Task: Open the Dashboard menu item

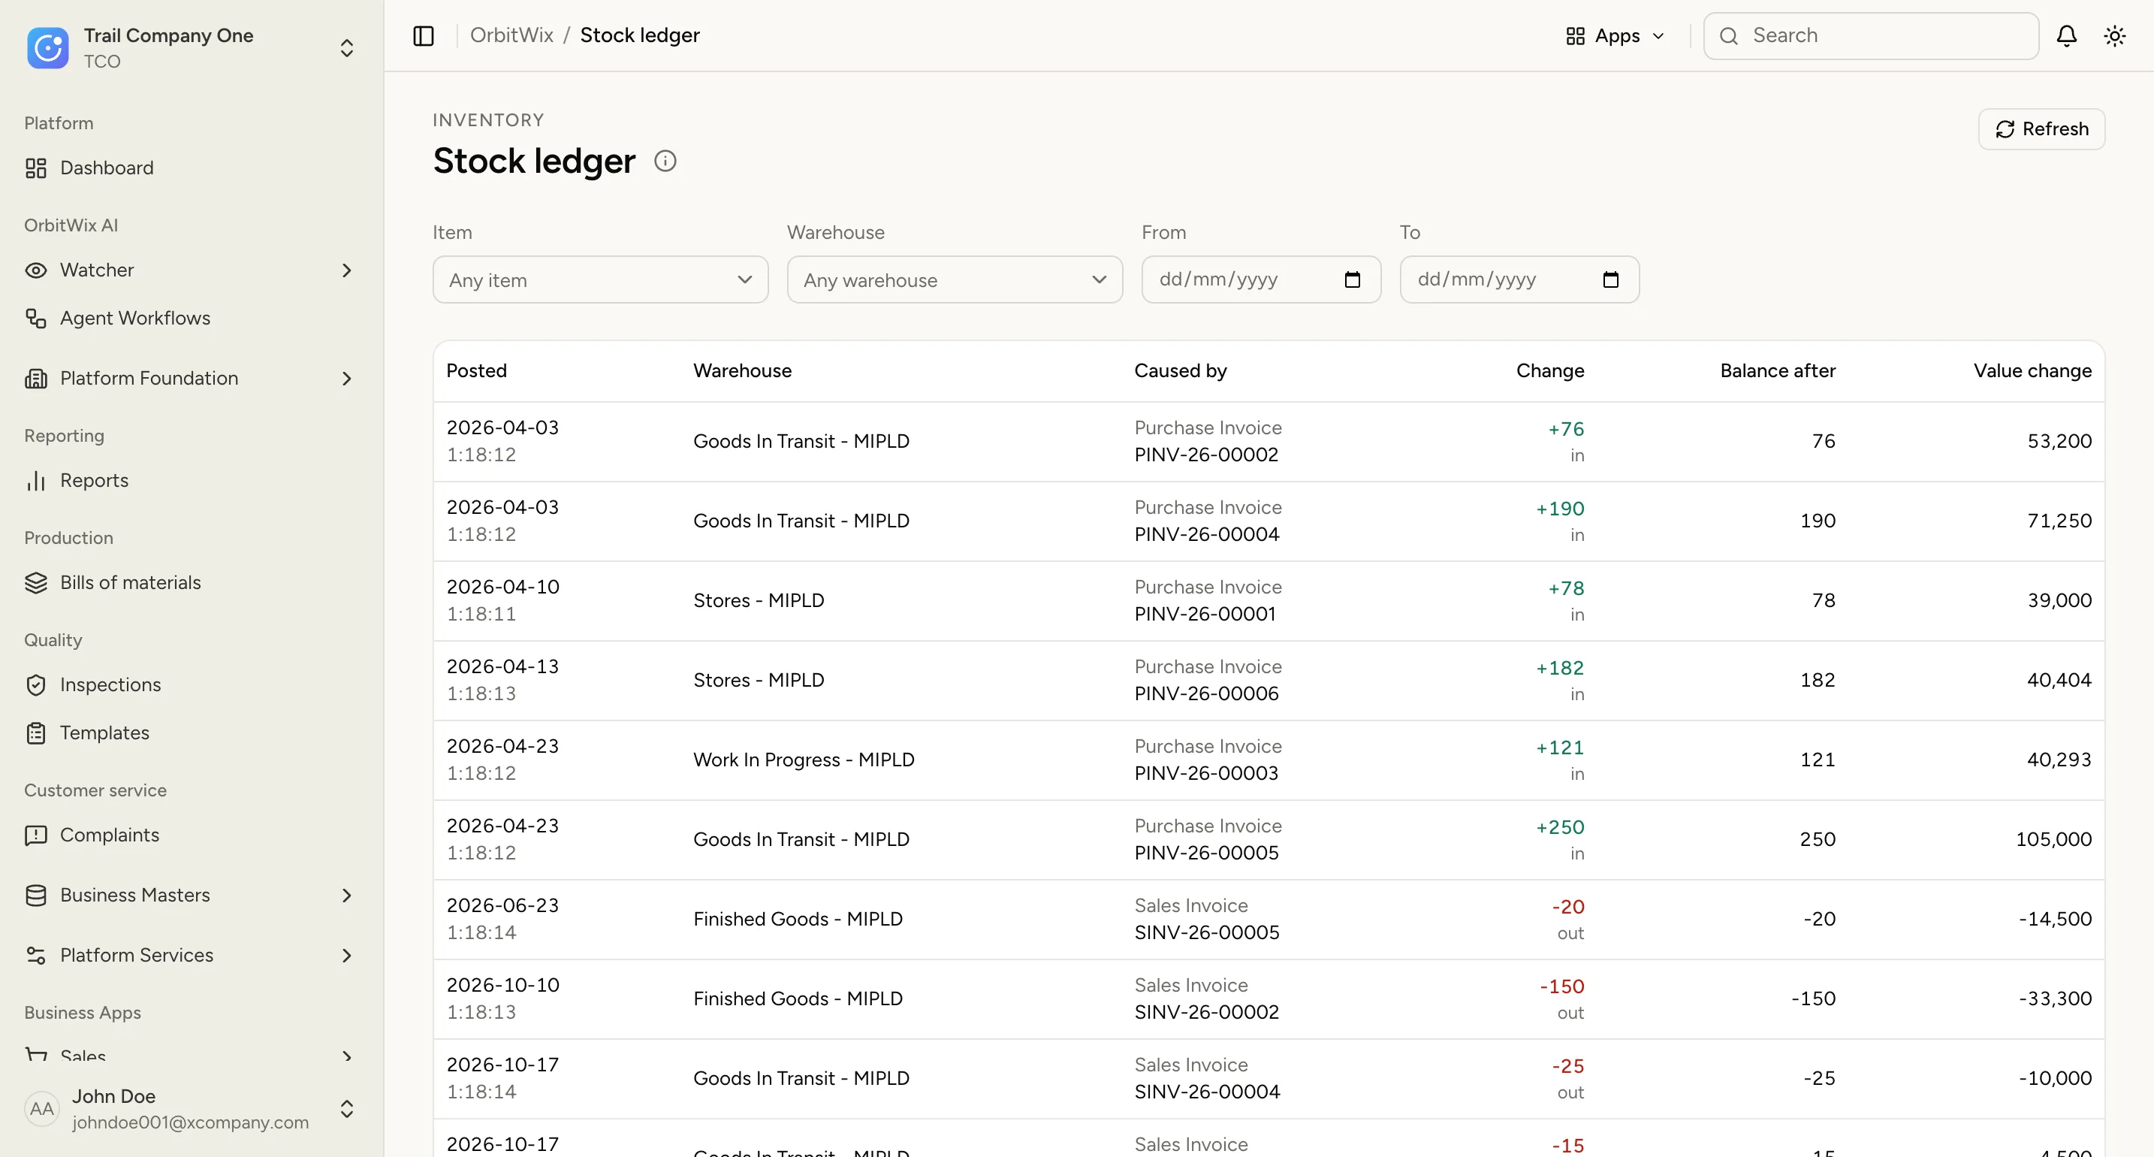Action: click(192, 168)
